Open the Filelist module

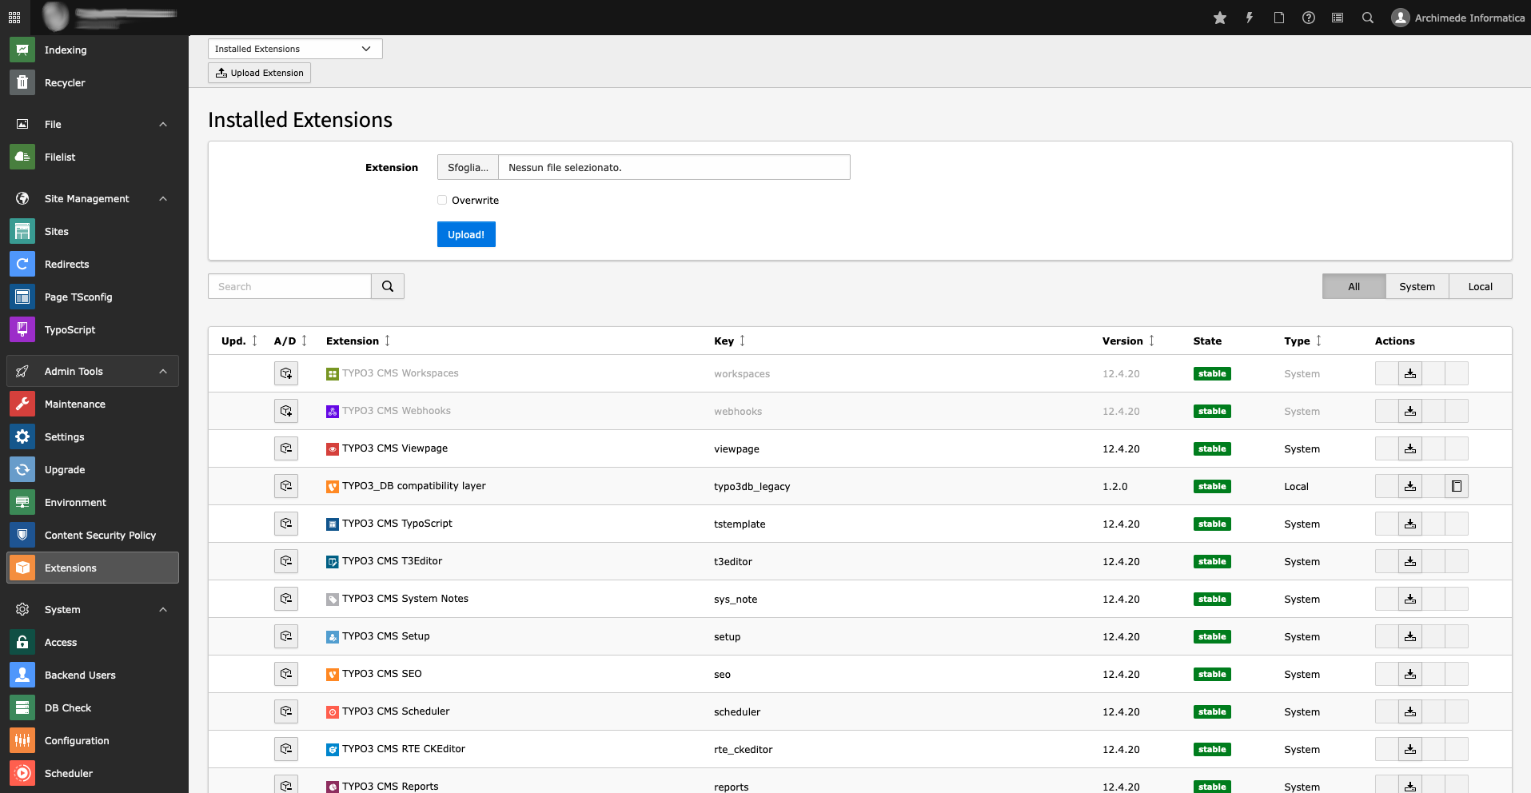click(93, 157)
